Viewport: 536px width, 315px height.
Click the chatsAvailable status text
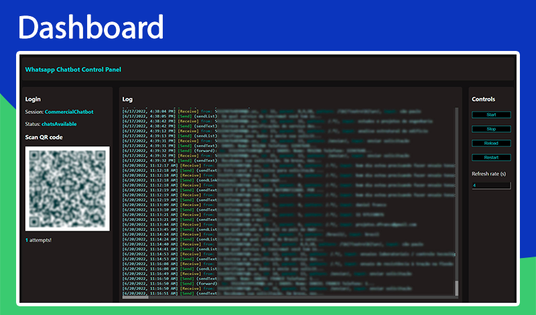tap(59, 124)
